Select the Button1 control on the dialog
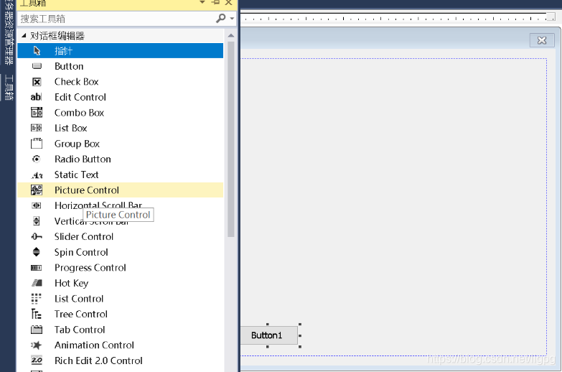 pos(269,335)
